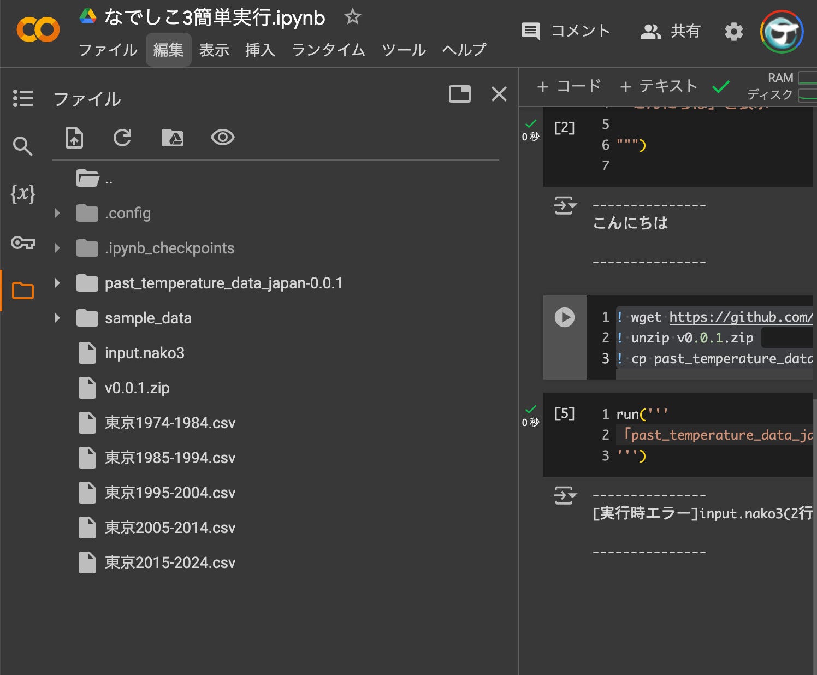Open the Files panel in a new window
Viewport: 817px width, 675px height.
460,94
